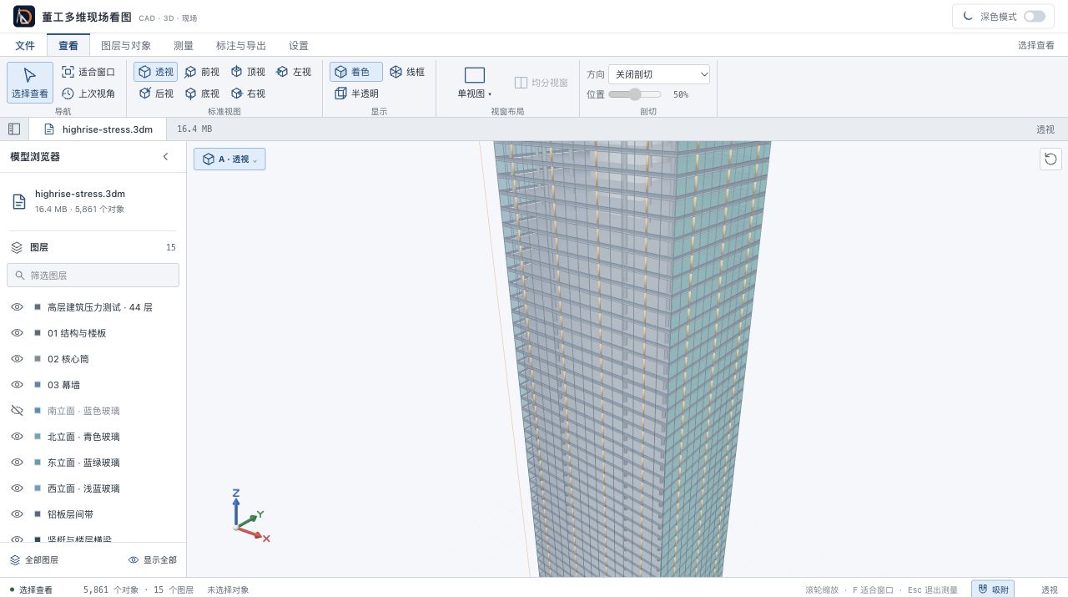This screenshot has height=597, width=1068.
Task: Click the 图层 layers stack icon
Action: pyautogui.click(x=17, y=247)
